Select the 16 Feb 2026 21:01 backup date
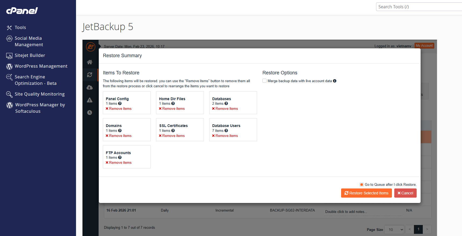462x236 pixels. [121, 210]
